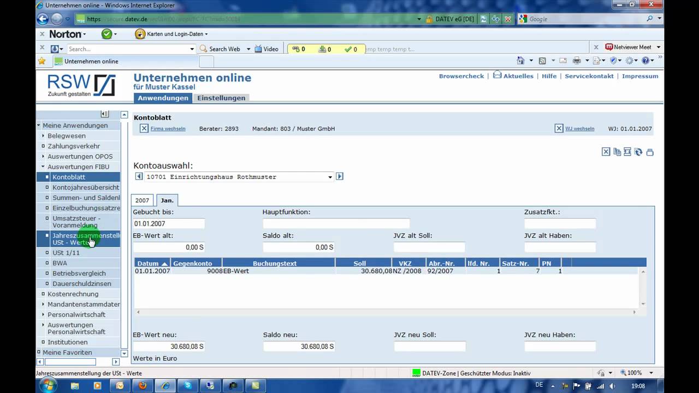
Task: Expand the Auswertungen OPOS tree node
Action: [x=43, y=156]
